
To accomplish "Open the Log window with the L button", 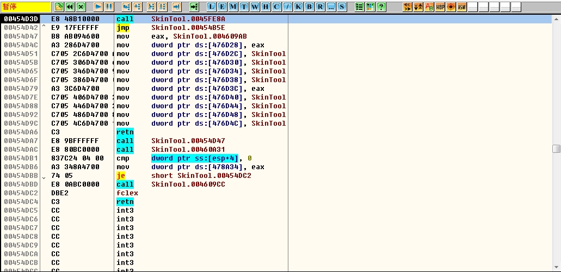I will point(212,7).
